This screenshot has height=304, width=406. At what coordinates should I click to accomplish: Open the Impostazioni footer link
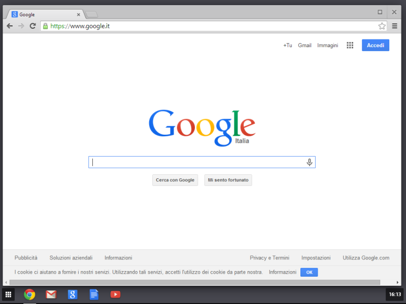coord(316,258)
